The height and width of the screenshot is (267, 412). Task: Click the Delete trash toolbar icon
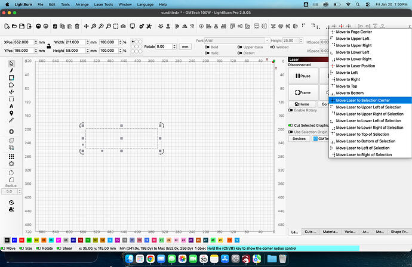click(x=77, y=26)
